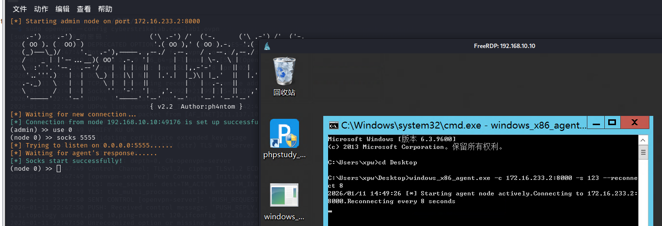This screenshot has width=662, height=226.
Task: Open the 动作 menu
Action: point(41,9)
